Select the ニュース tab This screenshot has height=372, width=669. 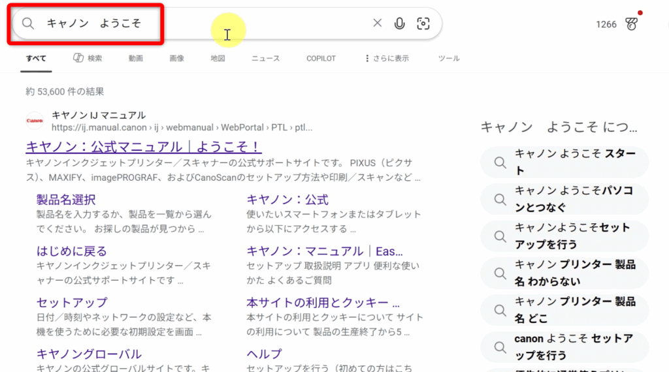(265, 58)
